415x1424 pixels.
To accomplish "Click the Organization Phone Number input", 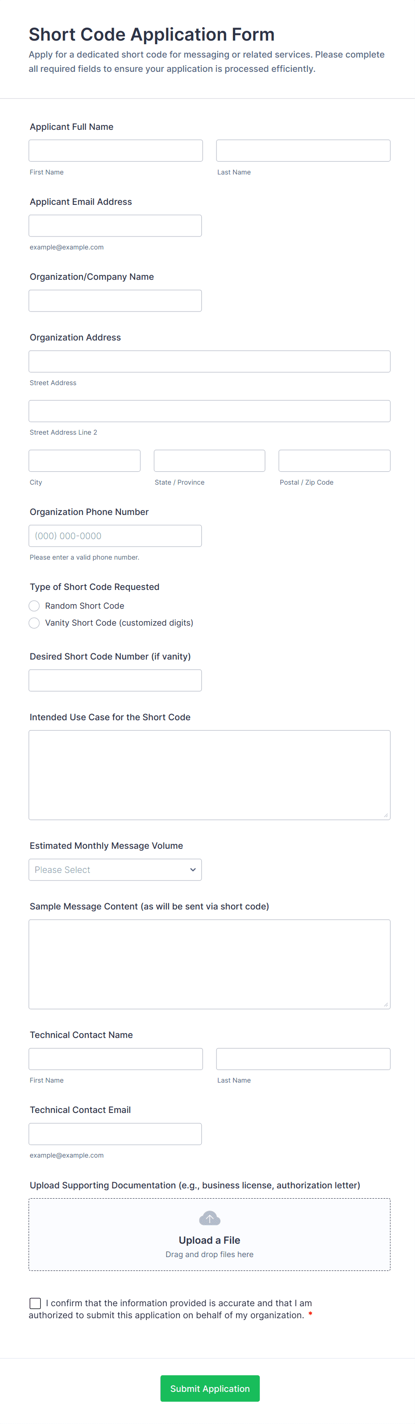I will (x=115, y=536).
